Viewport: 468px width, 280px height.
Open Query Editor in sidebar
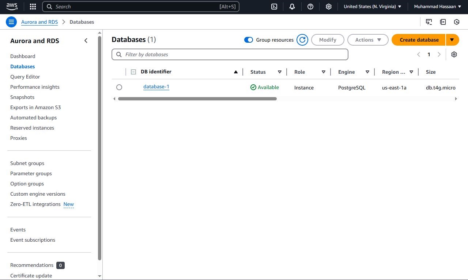click(25, 77)
